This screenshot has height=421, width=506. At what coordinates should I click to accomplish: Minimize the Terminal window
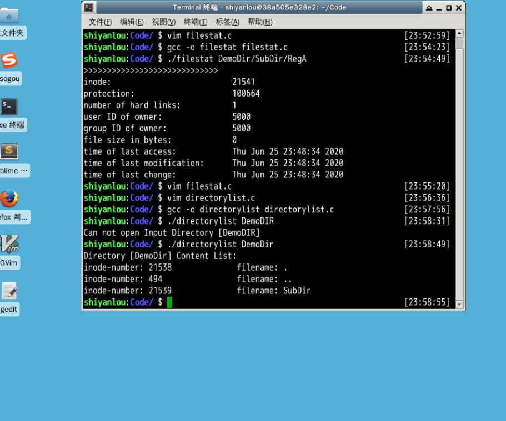tap(439, 8)
